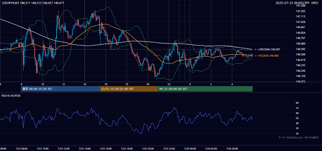Click the 7/24 02:00 date label
The width and height of the screenshot is (322, 151).
point(211,149)
